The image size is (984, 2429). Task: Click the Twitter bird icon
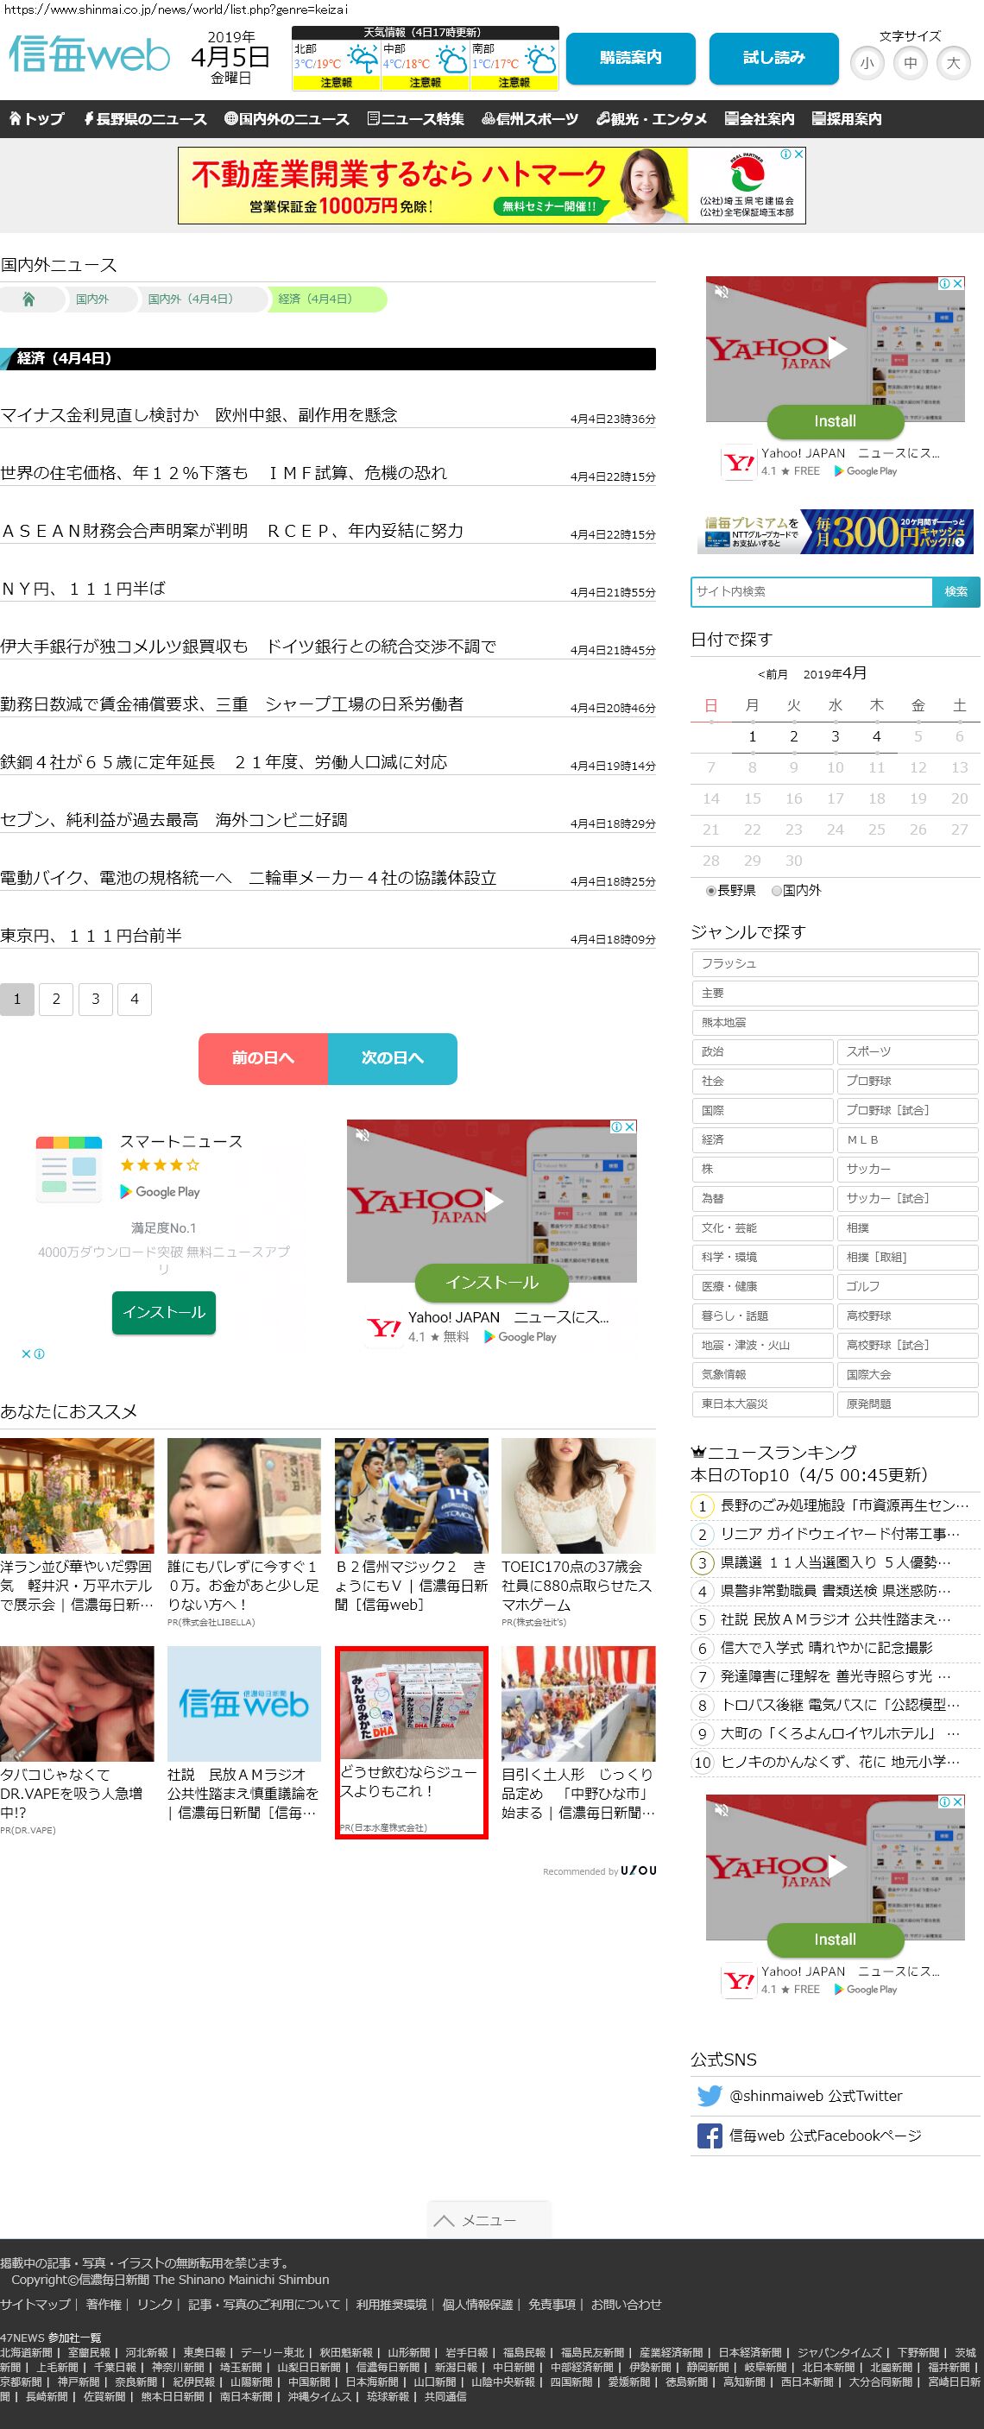point(709,2095)
